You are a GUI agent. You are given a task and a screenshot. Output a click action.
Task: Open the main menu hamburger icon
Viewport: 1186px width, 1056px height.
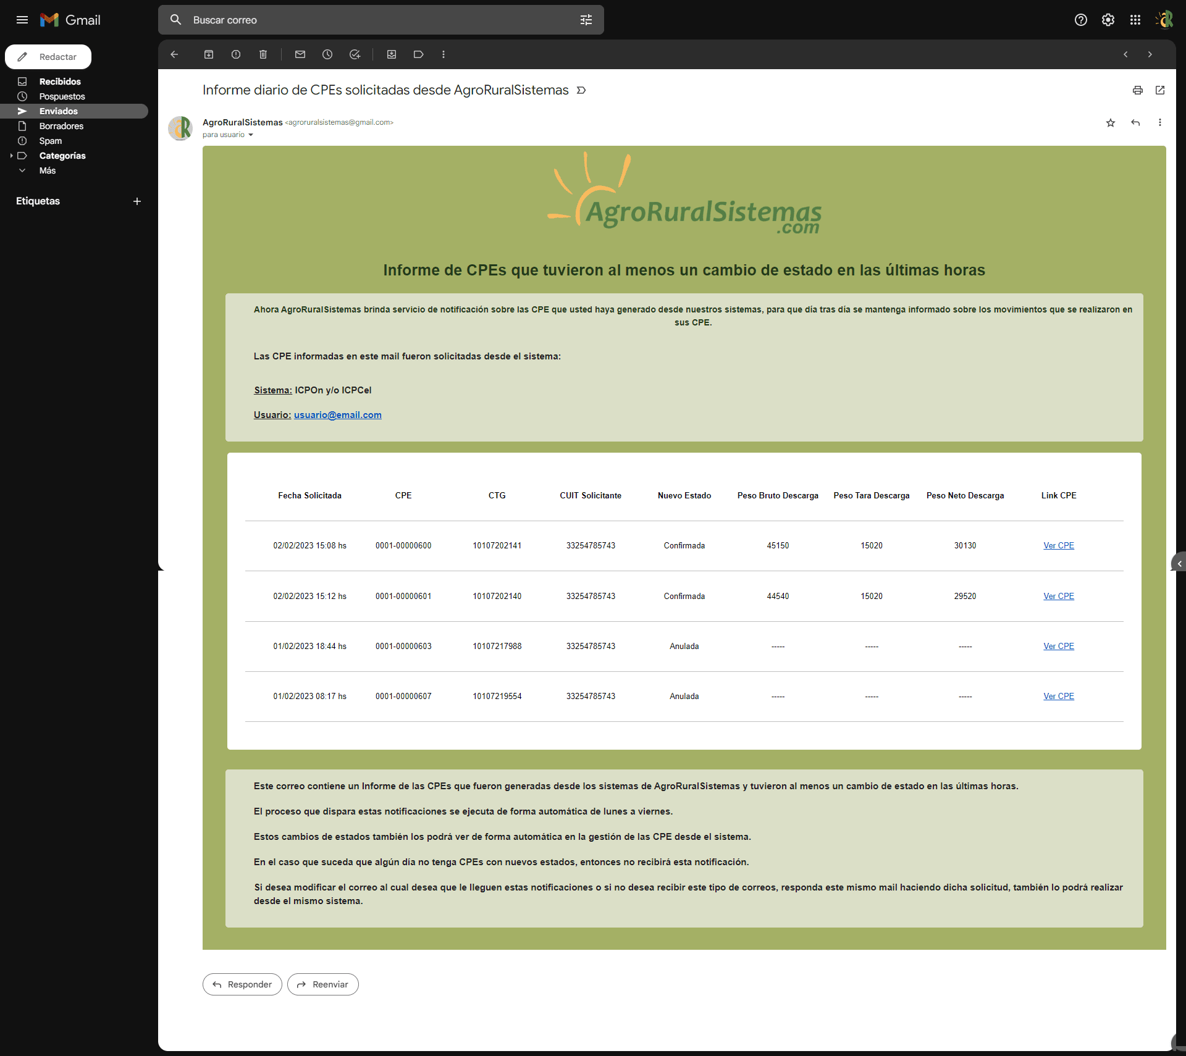(x=22, y=20)
